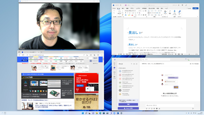Image resolution: width=204 pixels, height=115 pixels.
Task: Click the yellow highlight color button in Word
Action: tap(129, 15)
